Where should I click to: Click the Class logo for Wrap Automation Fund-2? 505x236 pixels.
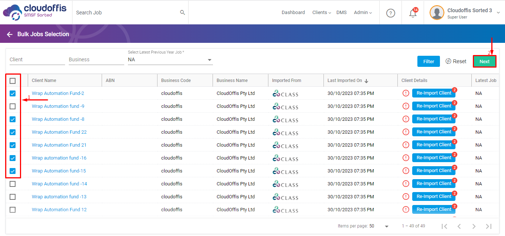pos(285,93)
